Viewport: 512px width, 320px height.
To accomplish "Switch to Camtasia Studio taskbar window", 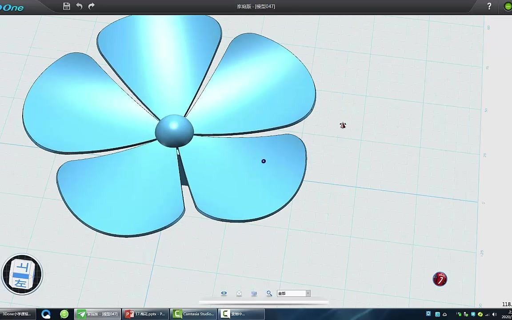I will (194, 314).
